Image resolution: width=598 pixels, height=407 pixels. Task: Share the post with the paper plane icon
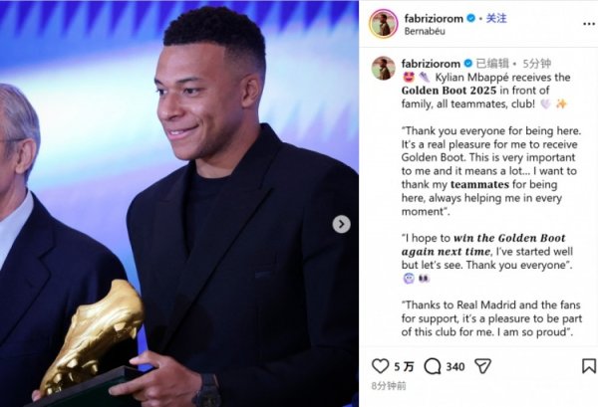pos(482,366)
